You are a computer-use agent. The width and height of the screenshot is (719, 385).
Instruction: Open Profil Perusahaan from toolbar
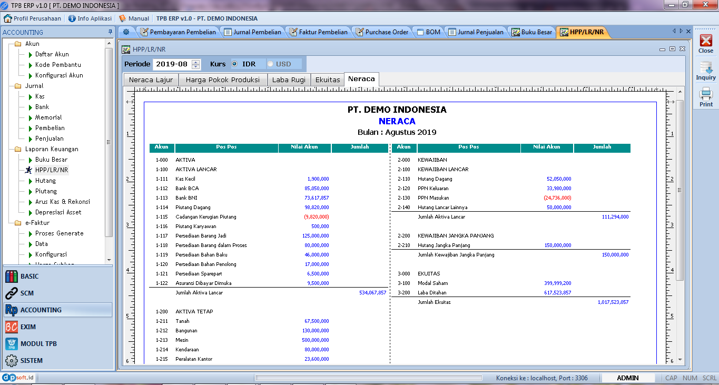click(x=33, y=18)
